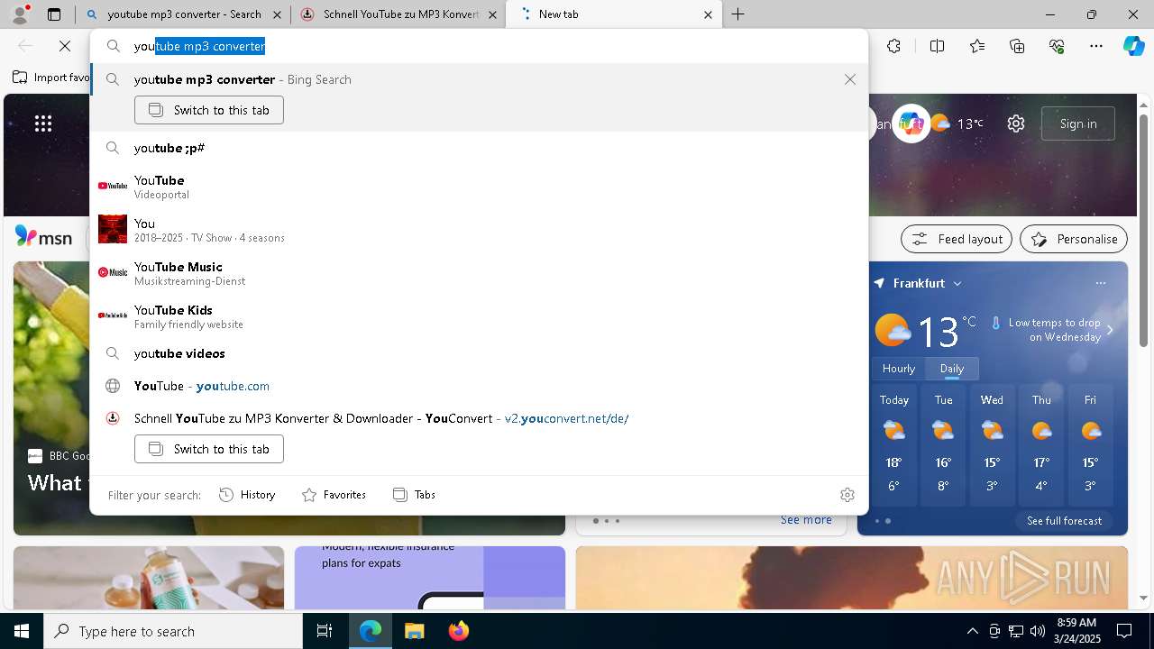The image size is (1154, 649).
Task: Show hidden system tray icons
Action: tap(972, 631)
